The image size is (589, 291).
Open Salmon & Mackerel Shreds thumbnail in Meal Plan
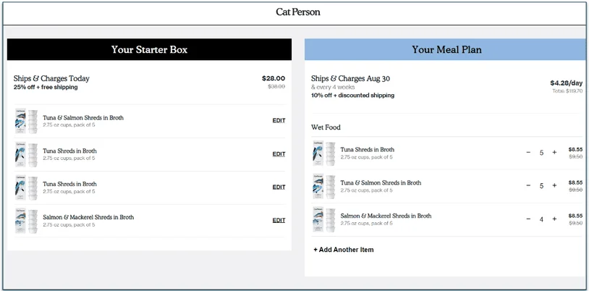pyautogui.click(x=323, y=219)
